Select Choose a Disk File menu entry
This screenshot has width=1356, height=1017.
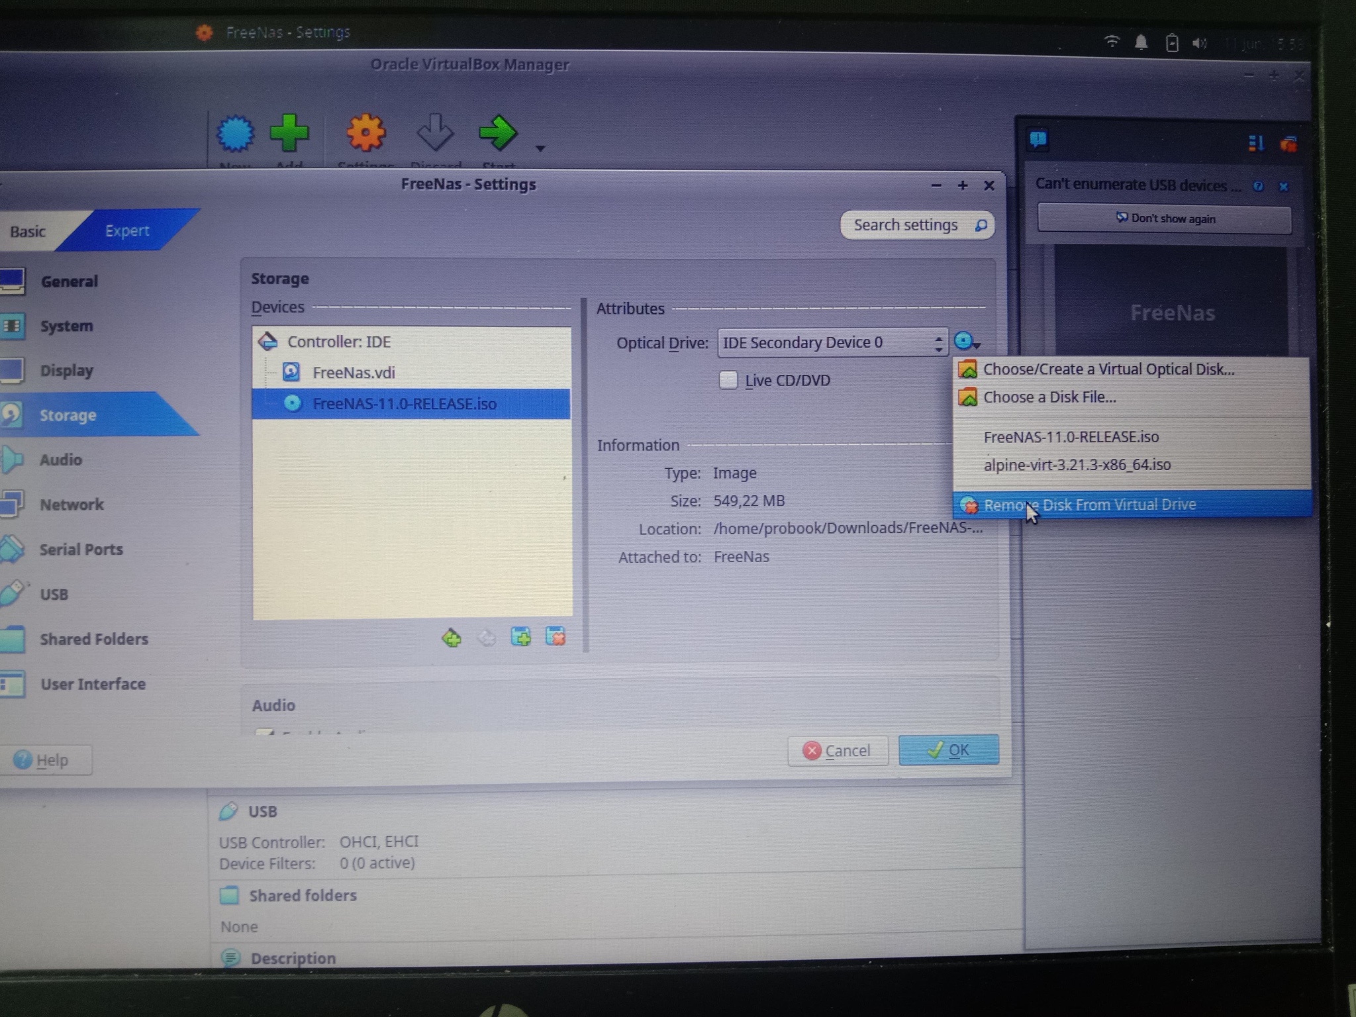[x=1132, y=397]
